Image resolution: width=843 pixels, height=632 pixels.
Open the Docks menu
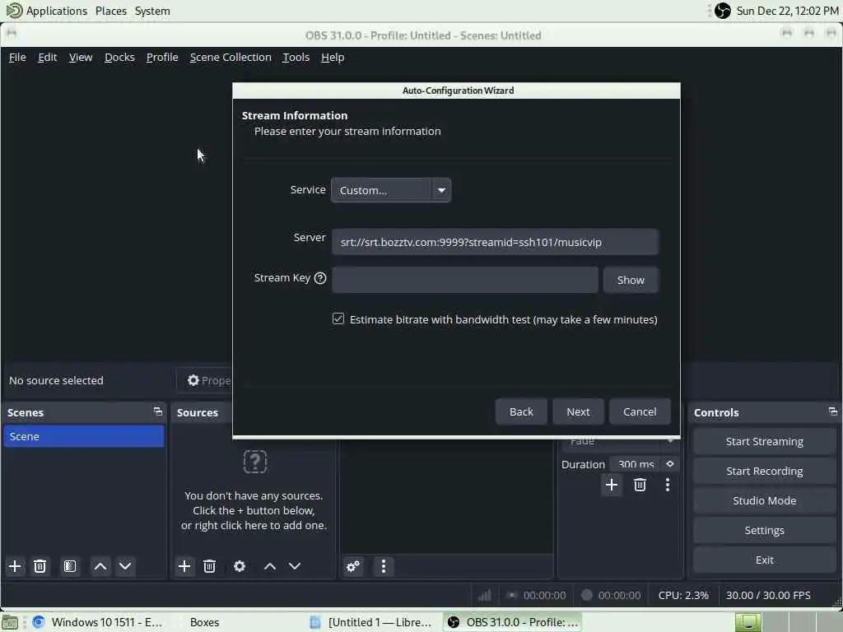(119, 57)
